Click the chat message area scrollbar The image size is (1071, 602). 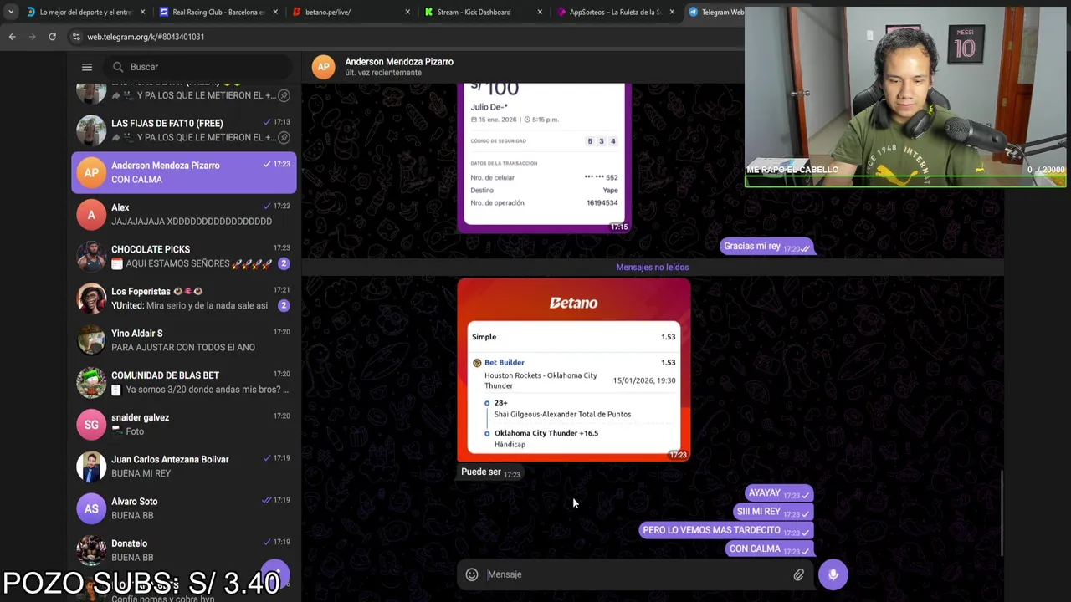click(1002, 512)
